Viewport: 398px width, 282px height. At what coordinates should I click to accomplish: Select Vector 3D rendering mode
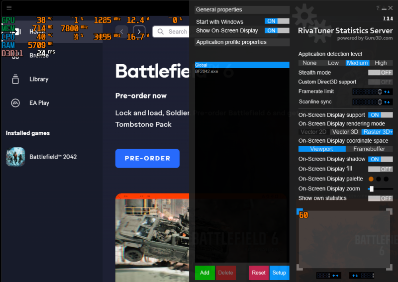point(345,132)
